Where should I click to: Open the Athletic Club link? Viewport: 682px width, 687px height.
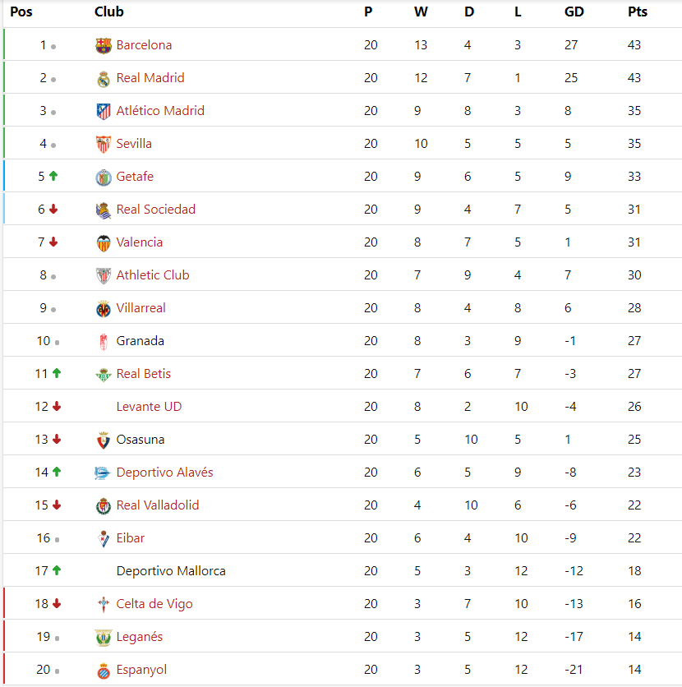click(x=153, y=274)
